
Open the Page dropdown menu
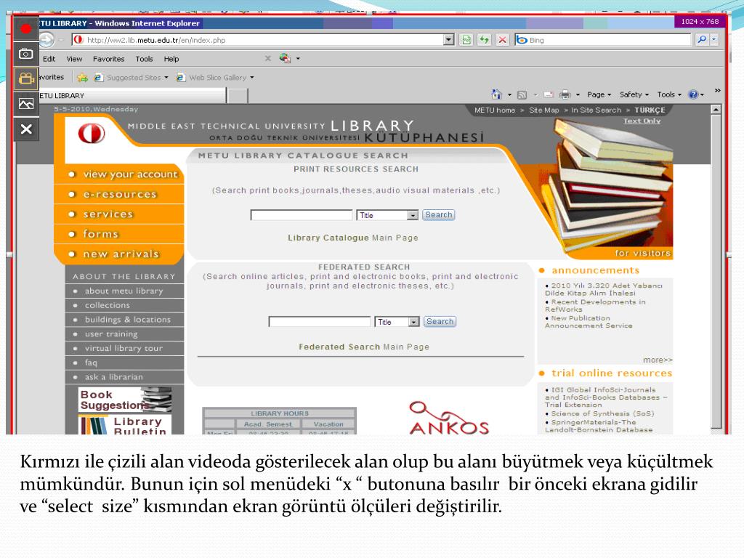599,94
